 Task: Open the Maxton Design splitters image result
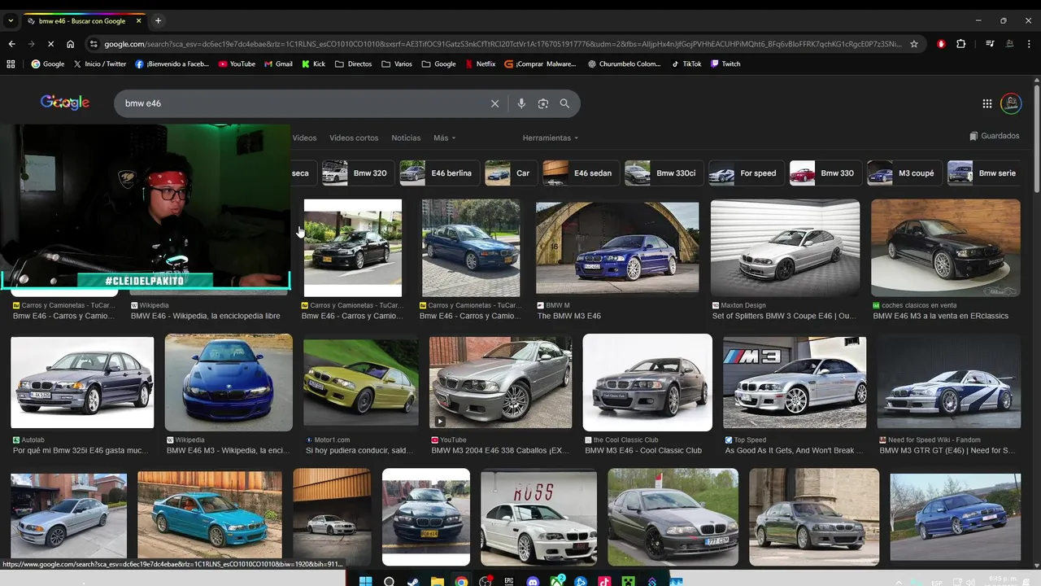pyautogui.click(x=785, y=247)
